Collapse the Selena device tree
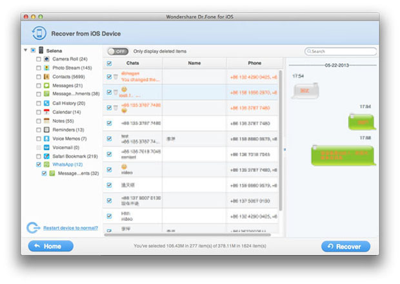400x284 pixels. [x=26, y=50]
